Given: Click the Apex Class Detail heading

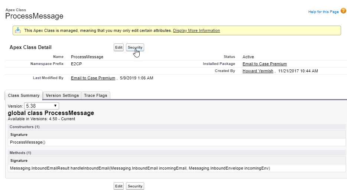Looking at the screenshot, I should (30, 47).
